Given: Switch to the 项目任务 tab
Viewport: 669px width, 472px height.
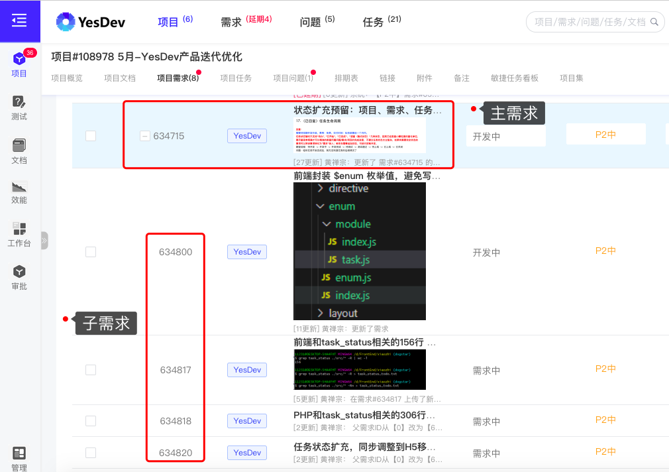Looking at the screenshot, I should coord(236,78).
